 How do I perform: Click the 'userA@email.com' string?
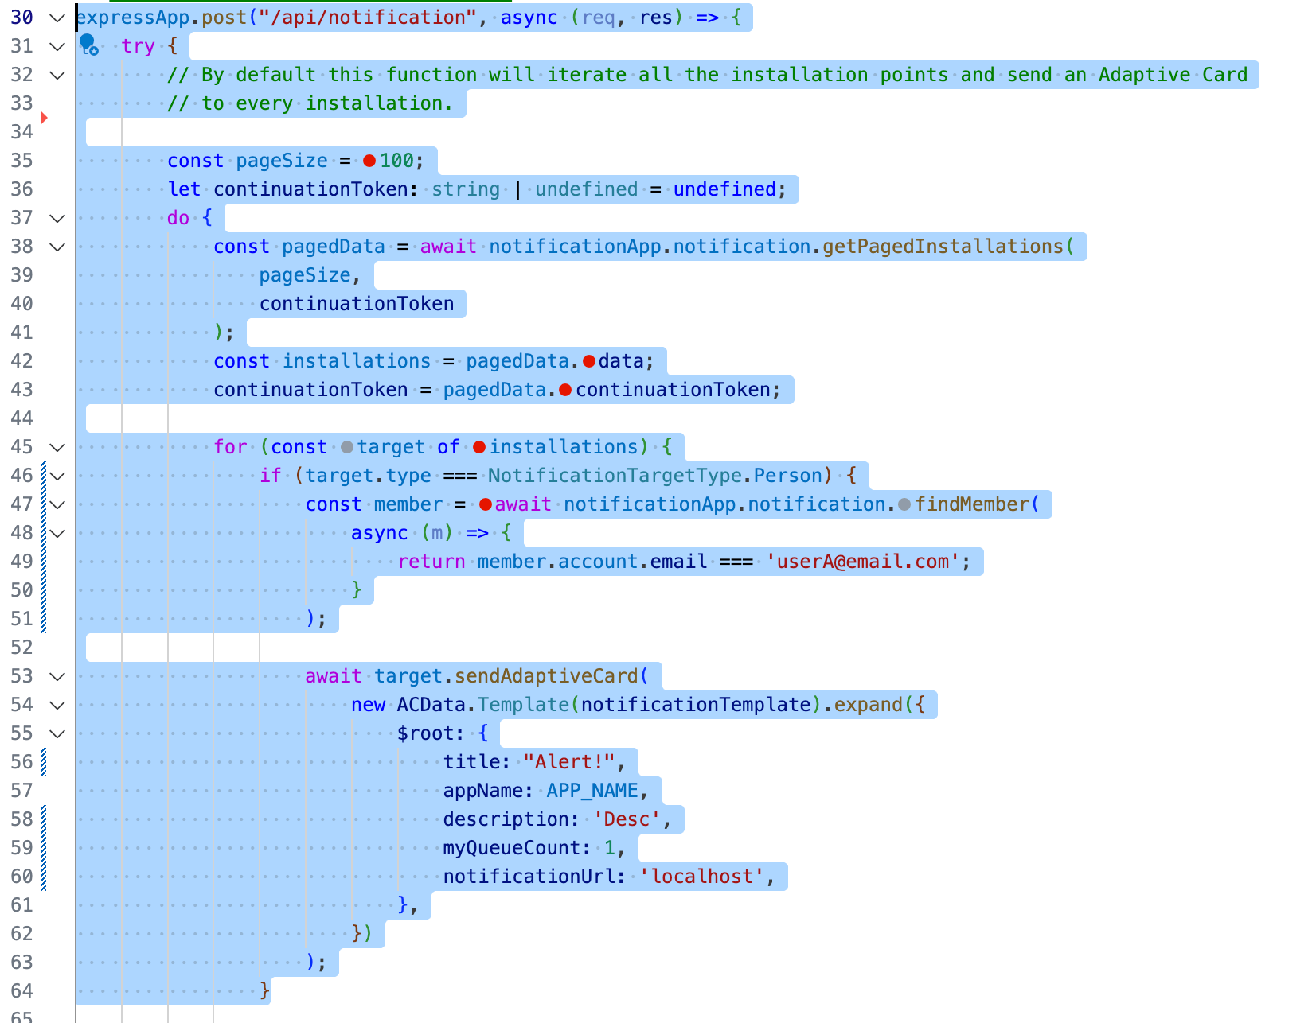(863, 562)
